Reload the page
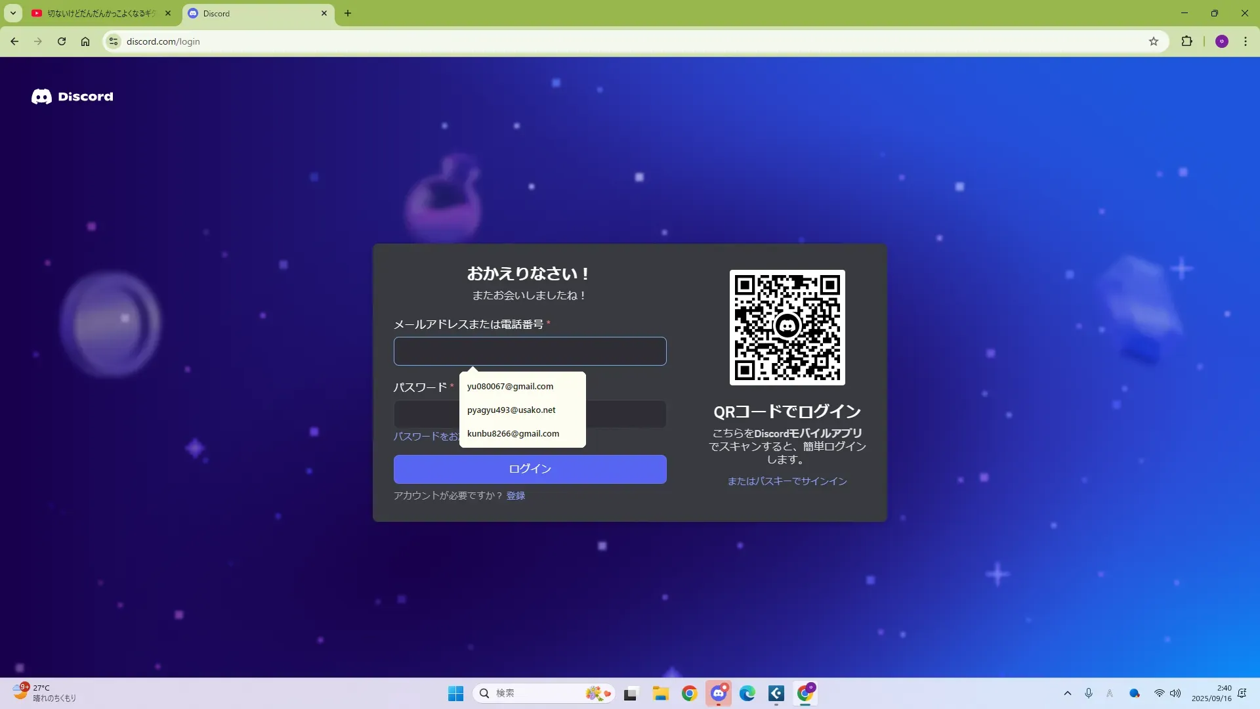1260x709 pixels. pos(62,41)
